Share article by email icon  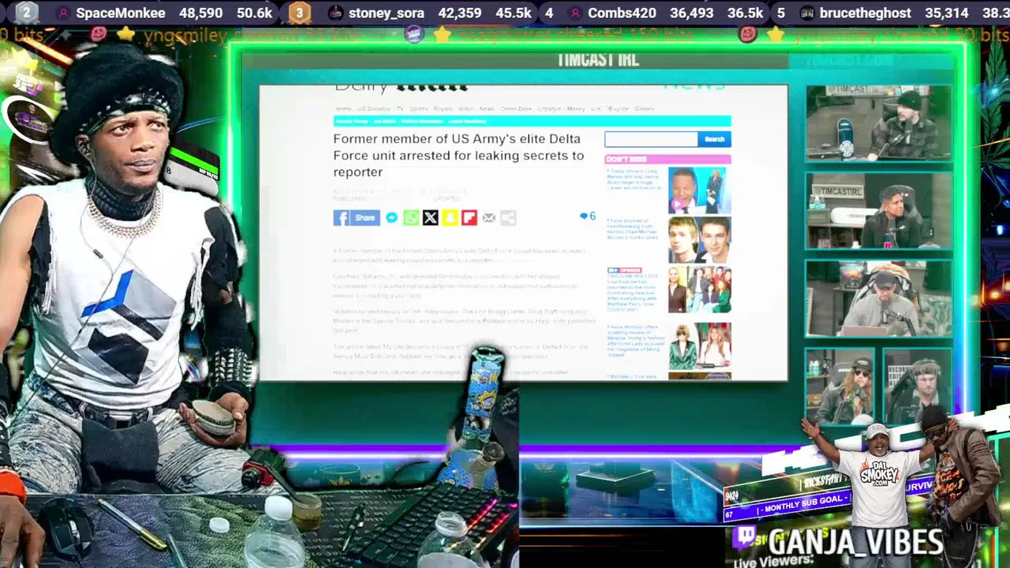488,218
